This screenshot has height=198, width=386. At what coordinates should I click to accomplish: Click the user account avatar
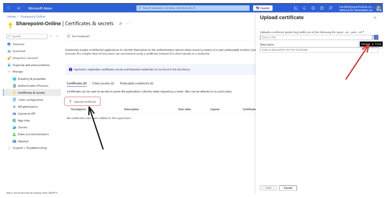378,8
